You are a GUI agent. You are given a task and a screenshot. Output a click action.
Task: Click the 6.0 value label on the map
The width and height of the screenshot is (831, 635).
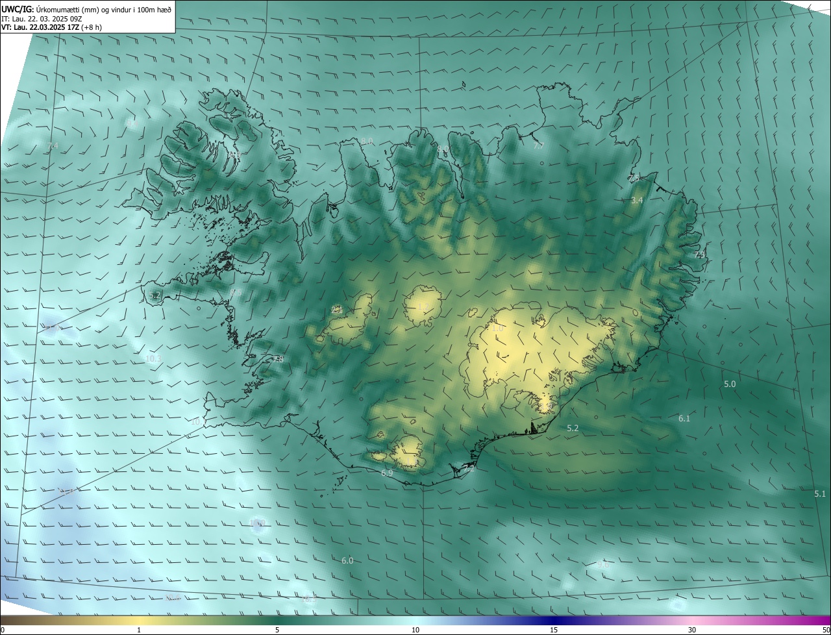347,560
